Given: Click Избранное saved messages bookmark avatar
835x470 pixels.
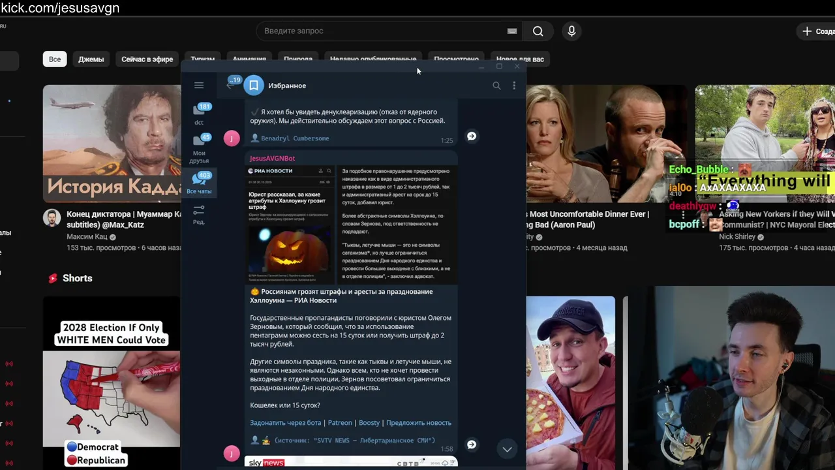Looking at the screenshot, I should (254, 86).
